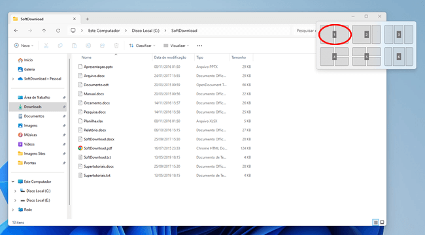
Task: Refresh the SoftDownload folder view
Action: (x=58, y=31)
